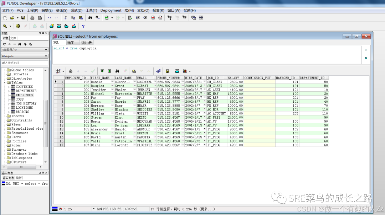Open the chart icon dropdown arrow
The image size is (385, 215).
tap(190, 71)
